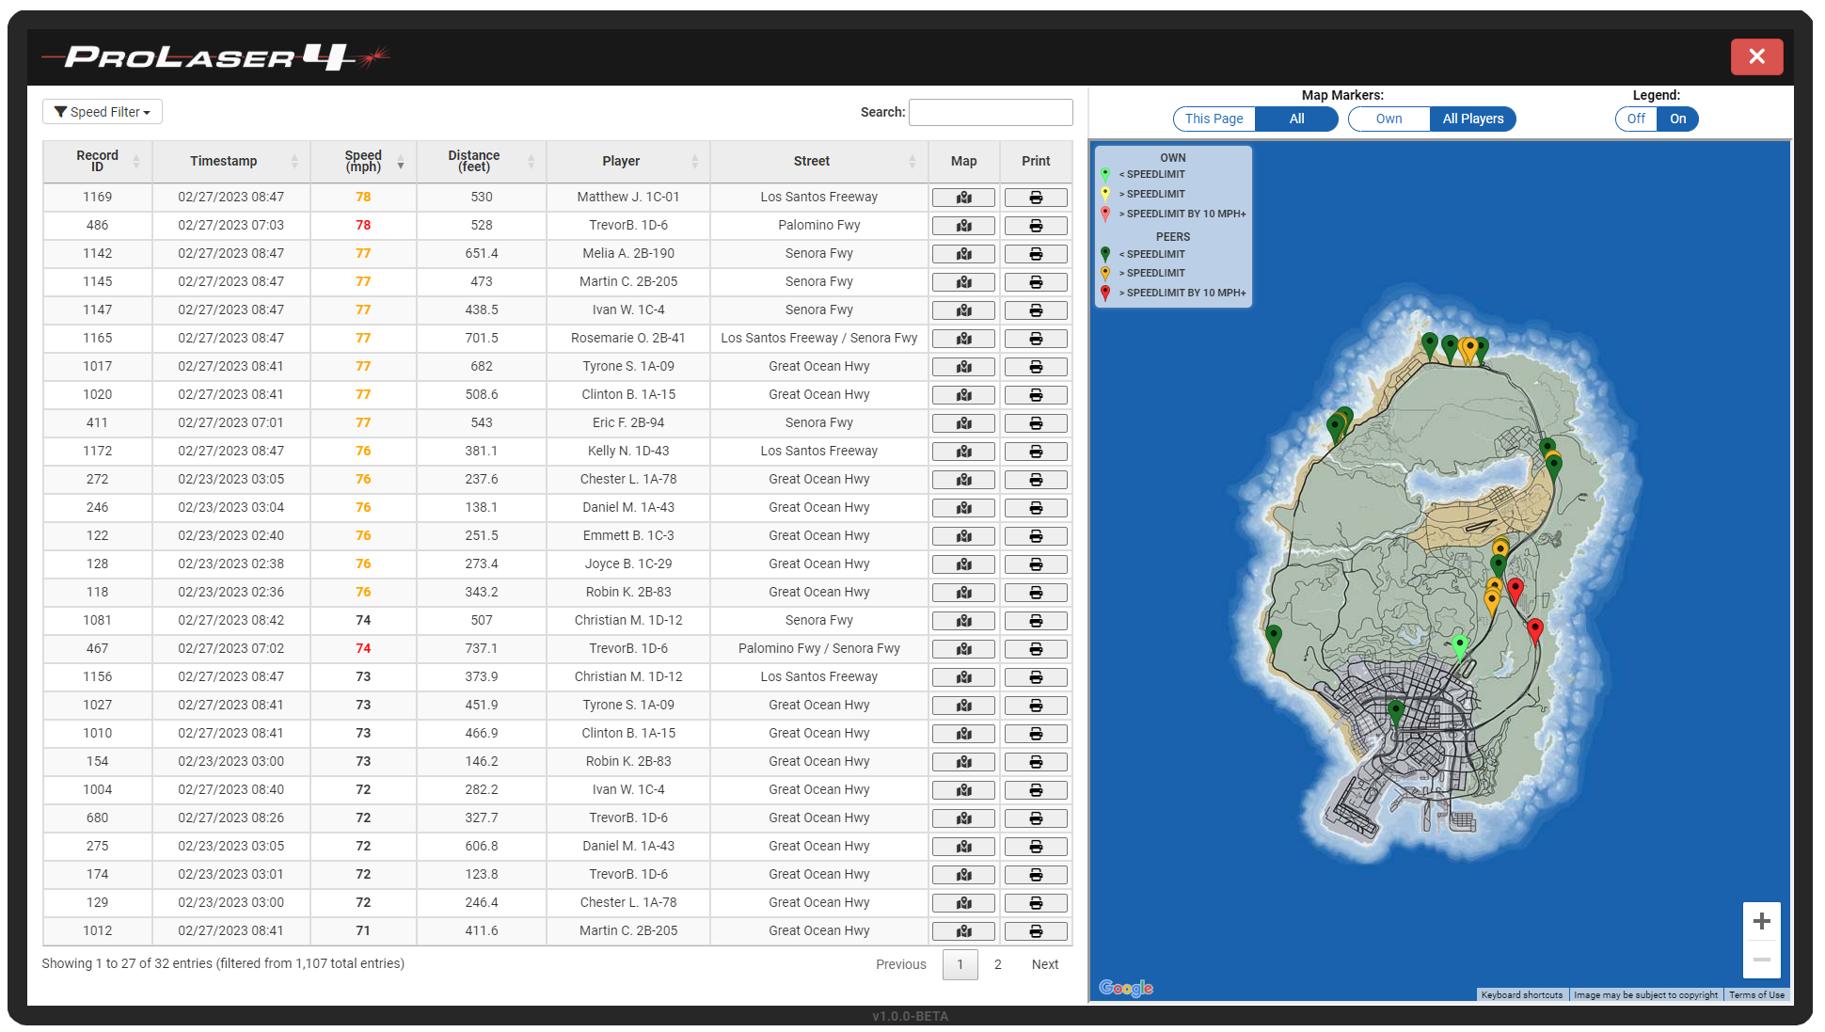1825x1032 pixels.
Task: Sort entries by Street header
Action: (811, 161)
